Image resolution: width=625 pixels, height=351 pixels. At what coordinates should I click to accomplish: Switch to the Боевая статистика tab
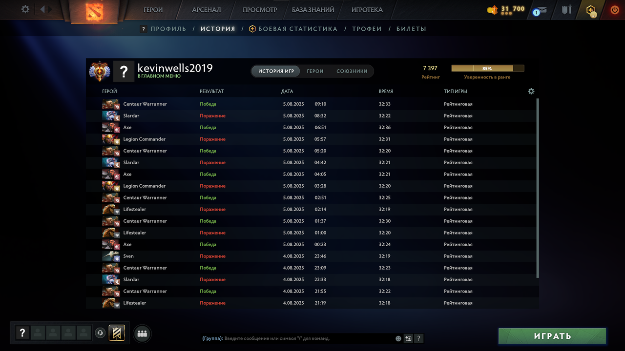[297, 29]
